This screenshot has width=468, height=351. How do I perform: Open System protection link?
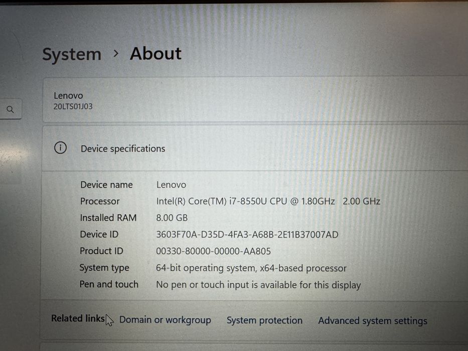(264, 320)
